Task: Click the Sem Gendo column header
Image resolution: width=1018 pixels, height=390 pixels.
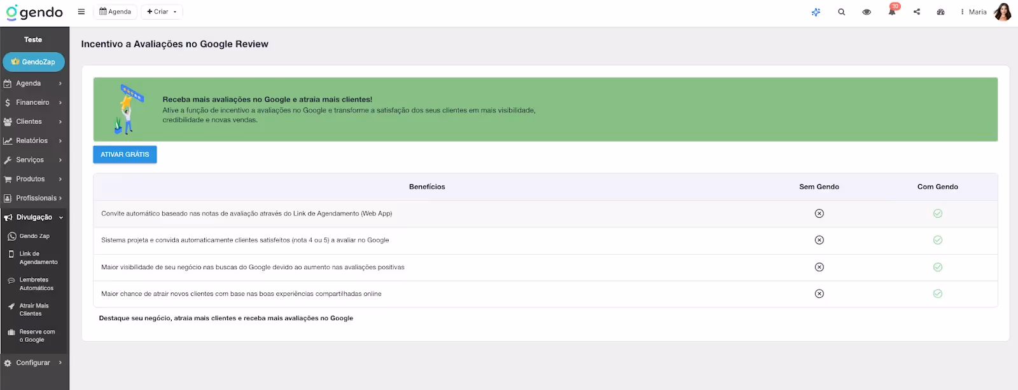Action: (819, 187)
